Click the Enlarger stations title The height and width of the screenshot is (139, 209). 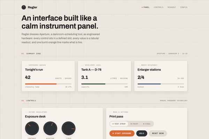149,69
